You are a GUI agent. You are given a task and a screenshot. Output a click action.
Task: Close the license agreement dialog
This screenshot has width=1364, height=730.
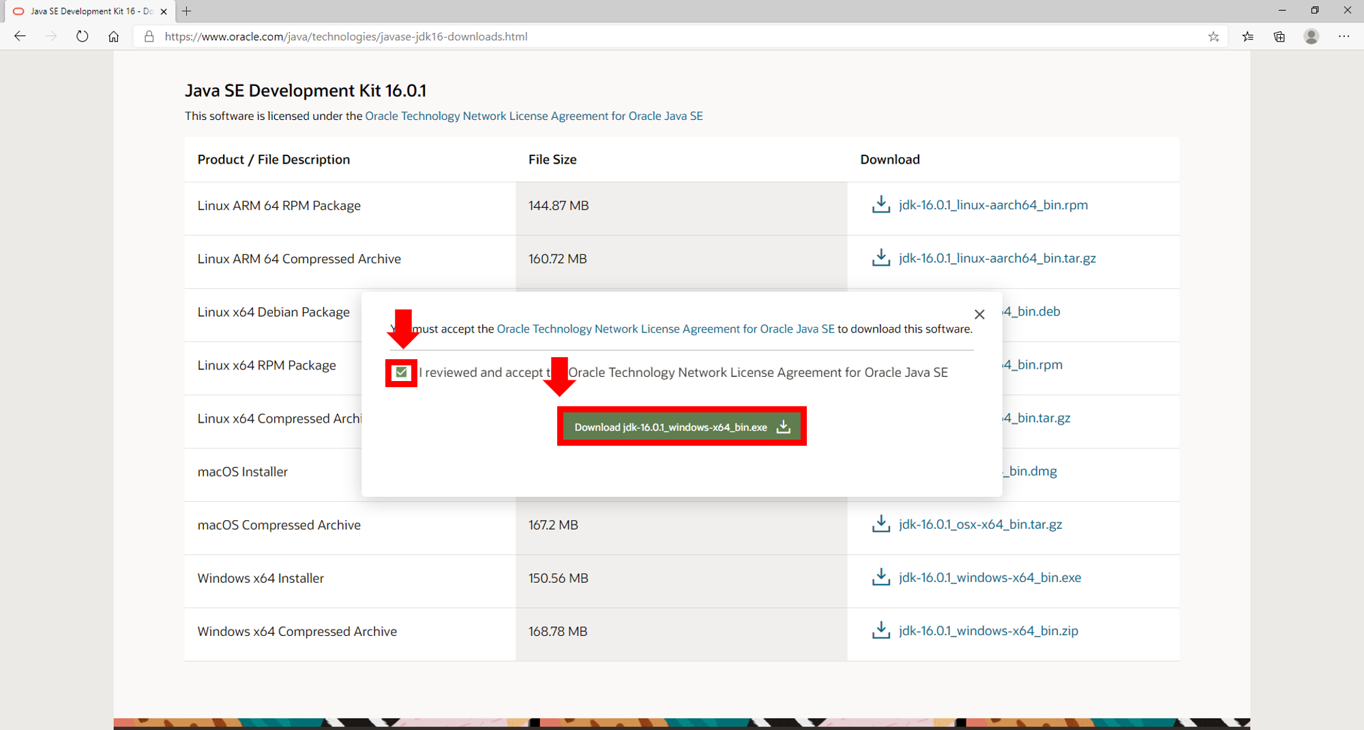979,314
